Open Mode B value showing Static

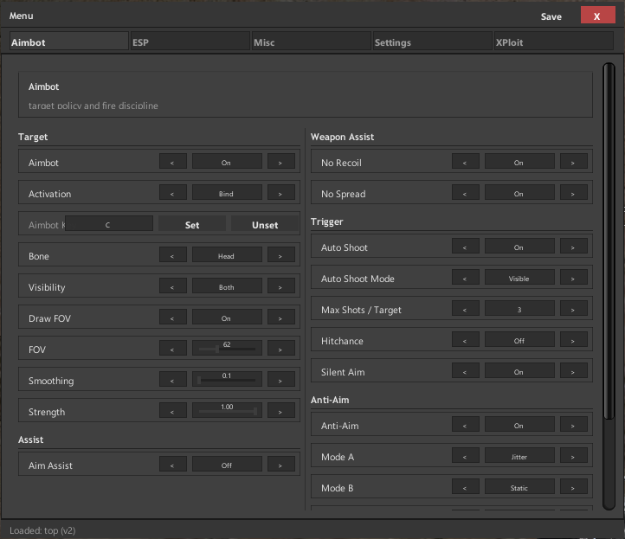coord(519,487)
